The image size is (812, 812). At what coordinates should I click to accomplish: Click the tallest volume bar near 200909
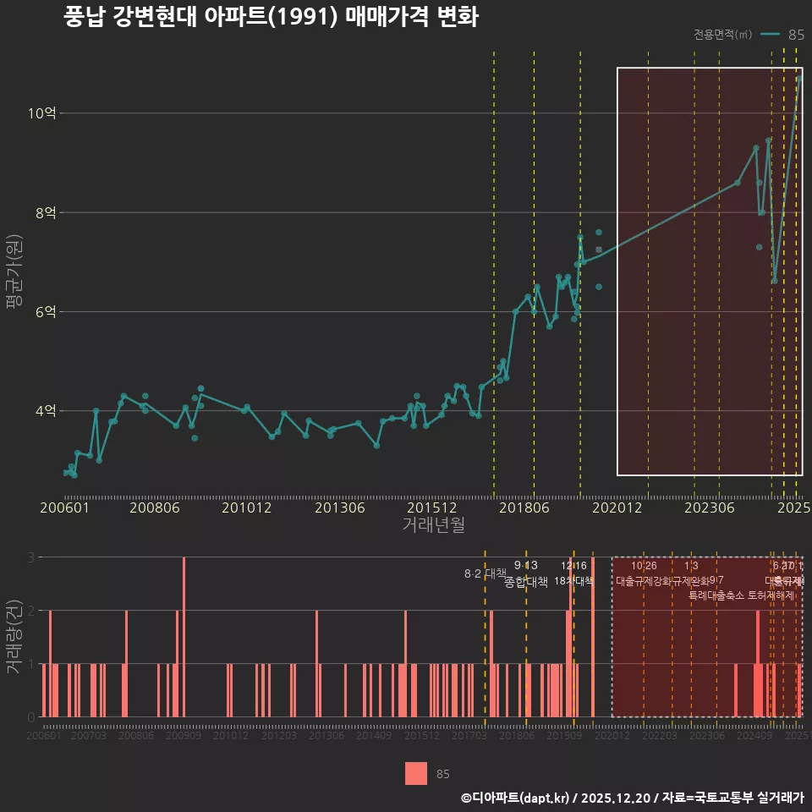(184, 636)
